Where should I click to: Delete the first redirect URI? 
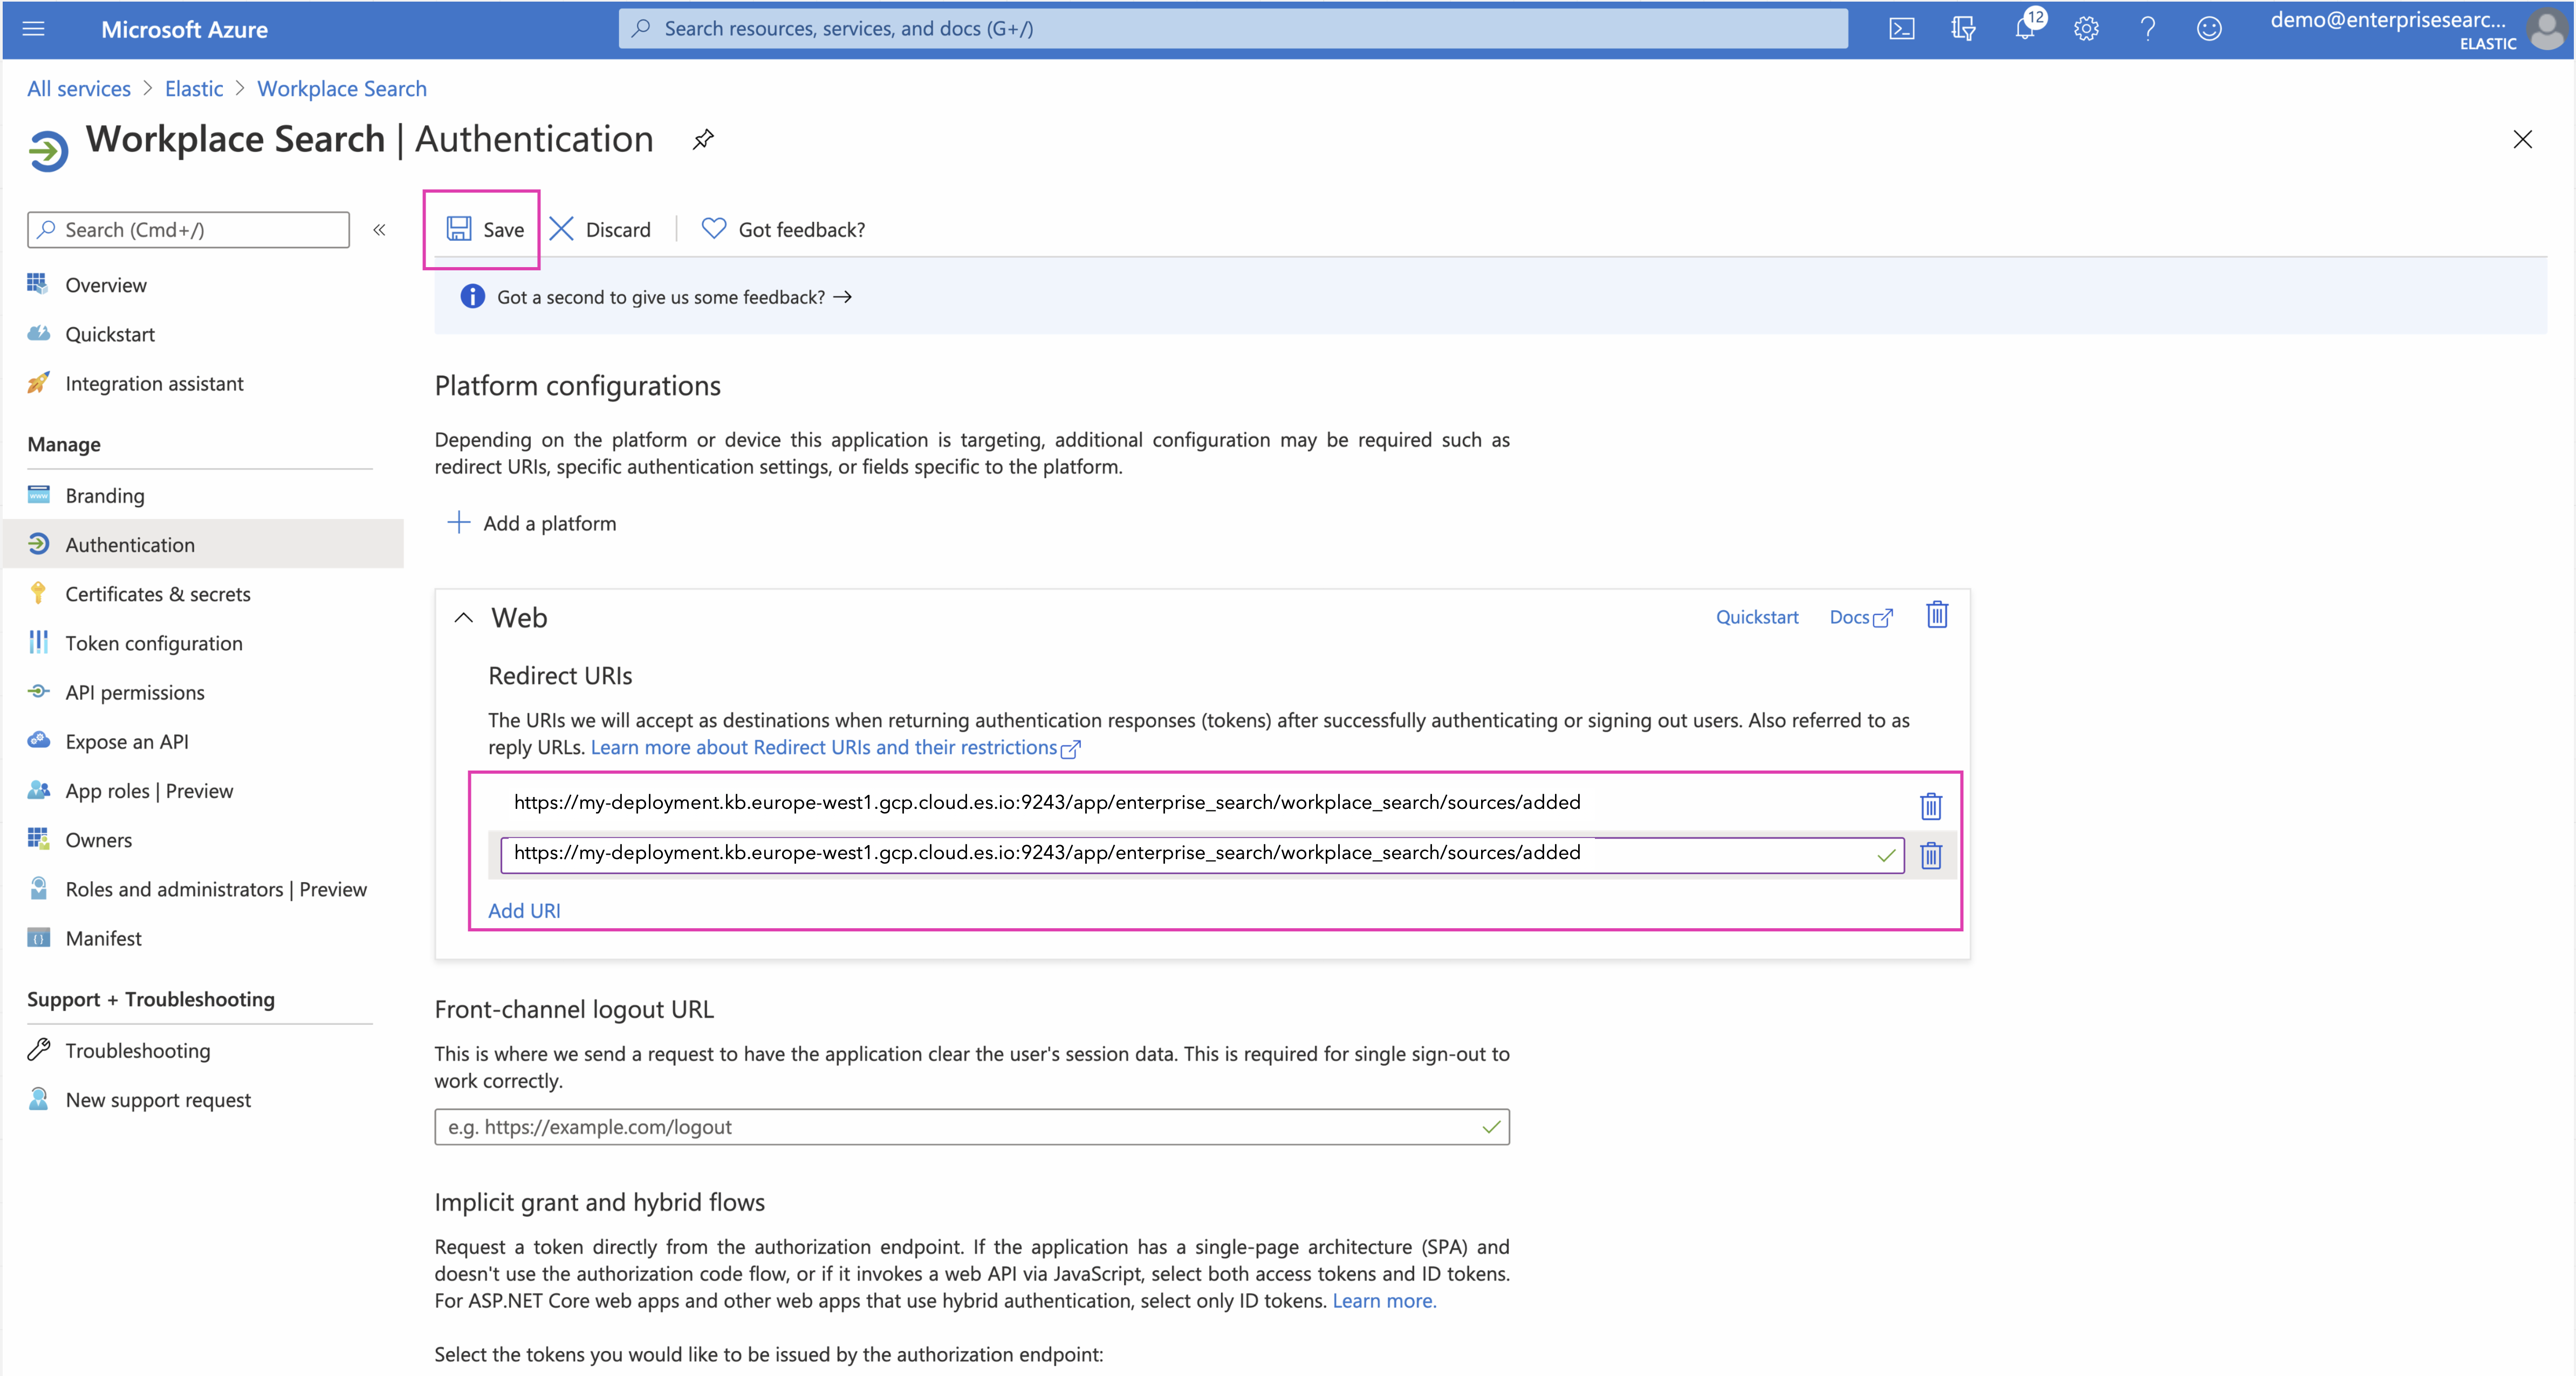click(1931, 806)
